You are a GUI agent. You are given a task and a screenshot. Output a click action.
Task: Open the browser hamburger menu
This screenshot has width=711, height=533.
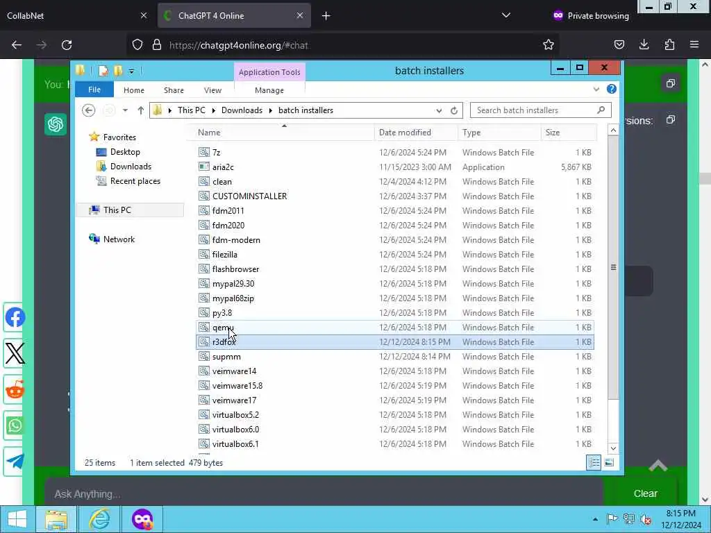tap(694, 44)
